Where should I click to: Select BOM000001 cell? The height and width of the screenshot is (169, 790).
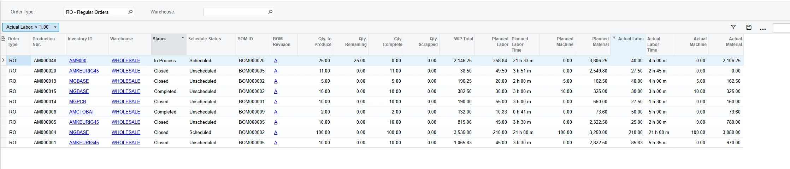[253, 101]
